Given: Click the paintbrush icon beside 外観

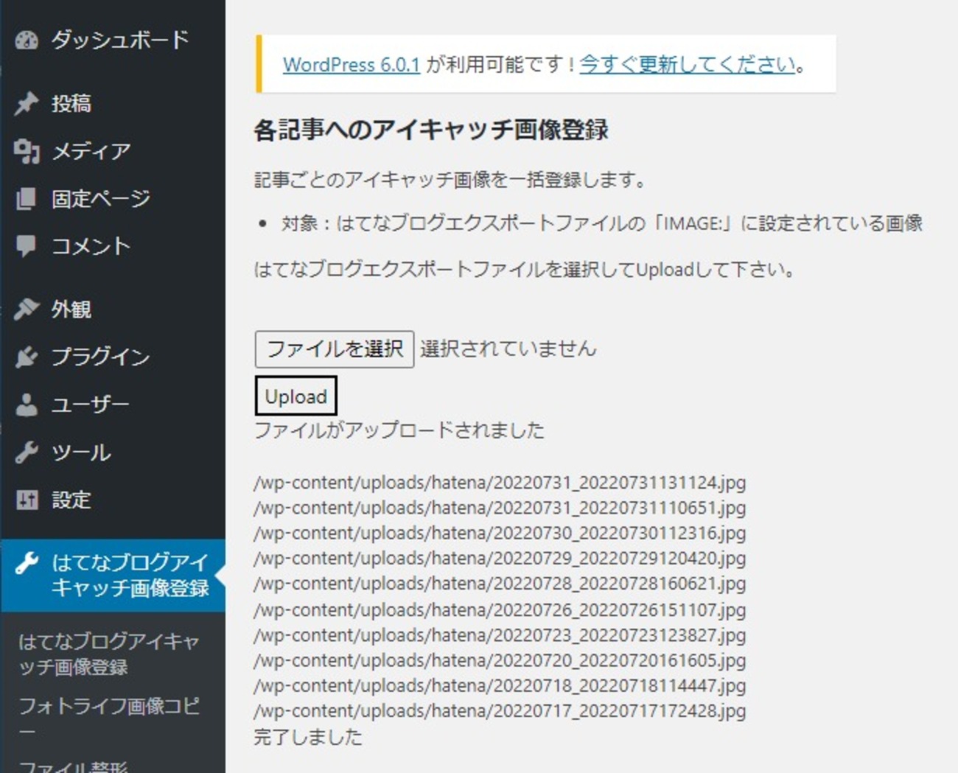Looking at the screenshot, I should [27, 309].
